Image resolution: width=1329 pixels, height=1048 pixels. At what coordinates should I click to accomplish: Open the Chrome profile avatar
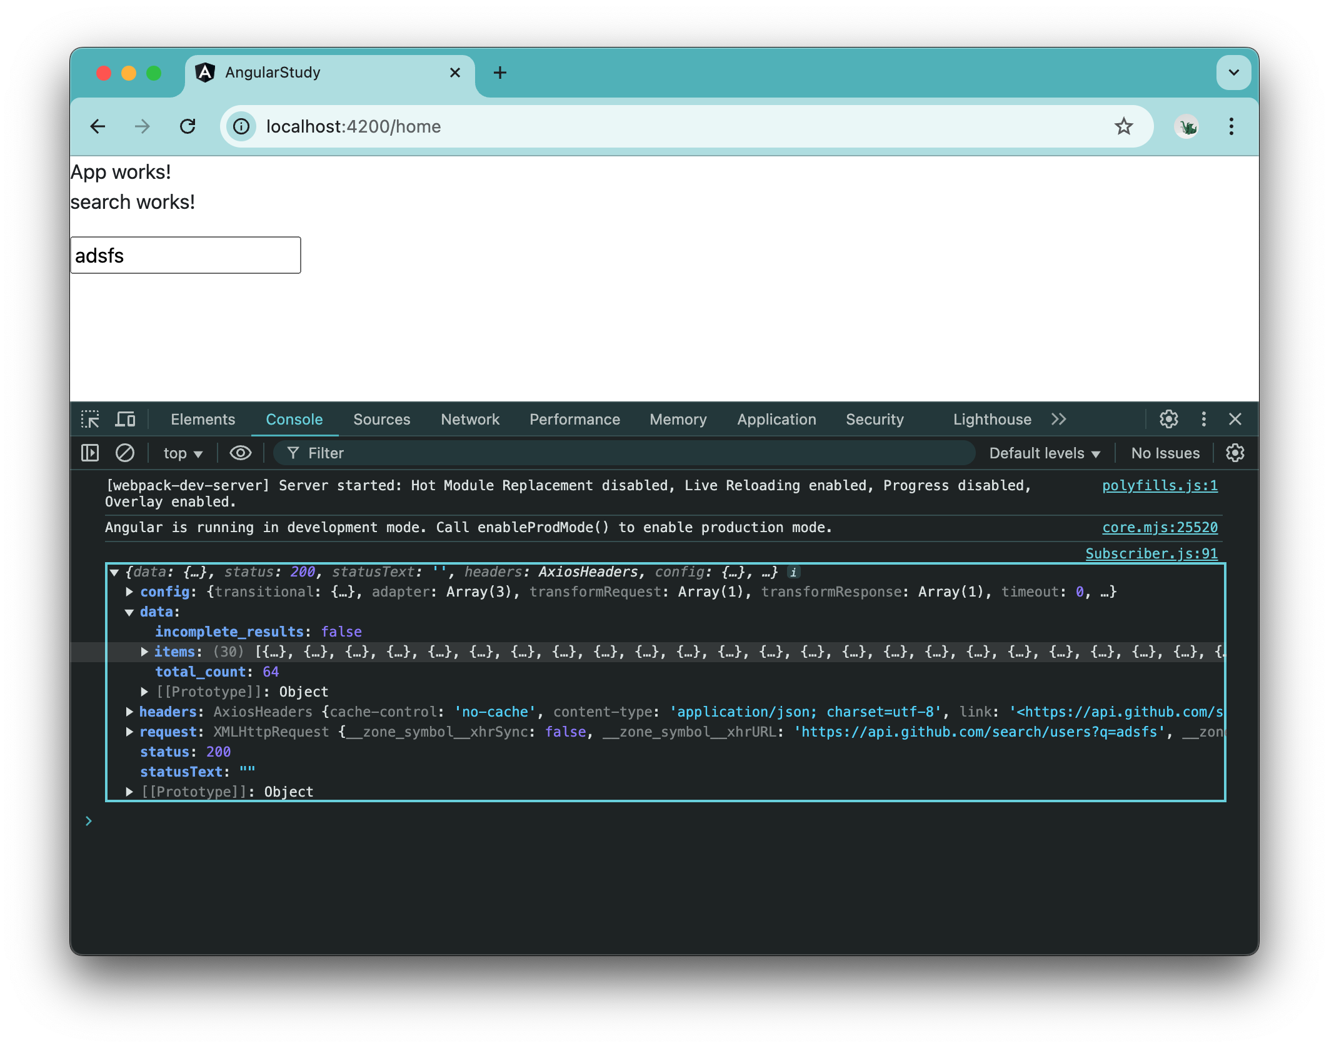point(1187,126)
